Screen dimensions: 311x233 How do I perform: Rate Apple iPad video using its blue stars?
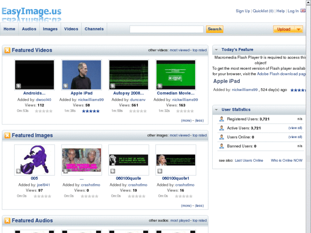click(x=91, y=111)
